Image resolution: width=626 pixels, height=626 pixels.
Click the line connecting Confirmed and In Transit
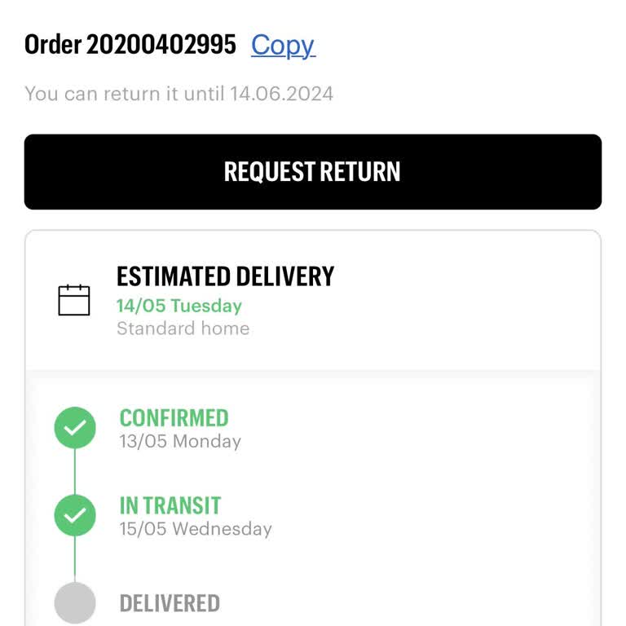click(x=75, y=471)
